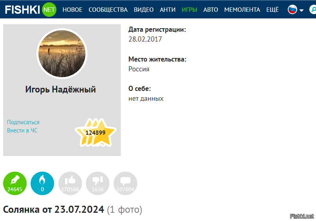
Task: Click the Внести в ЧС link
Action: pos(22,130)
